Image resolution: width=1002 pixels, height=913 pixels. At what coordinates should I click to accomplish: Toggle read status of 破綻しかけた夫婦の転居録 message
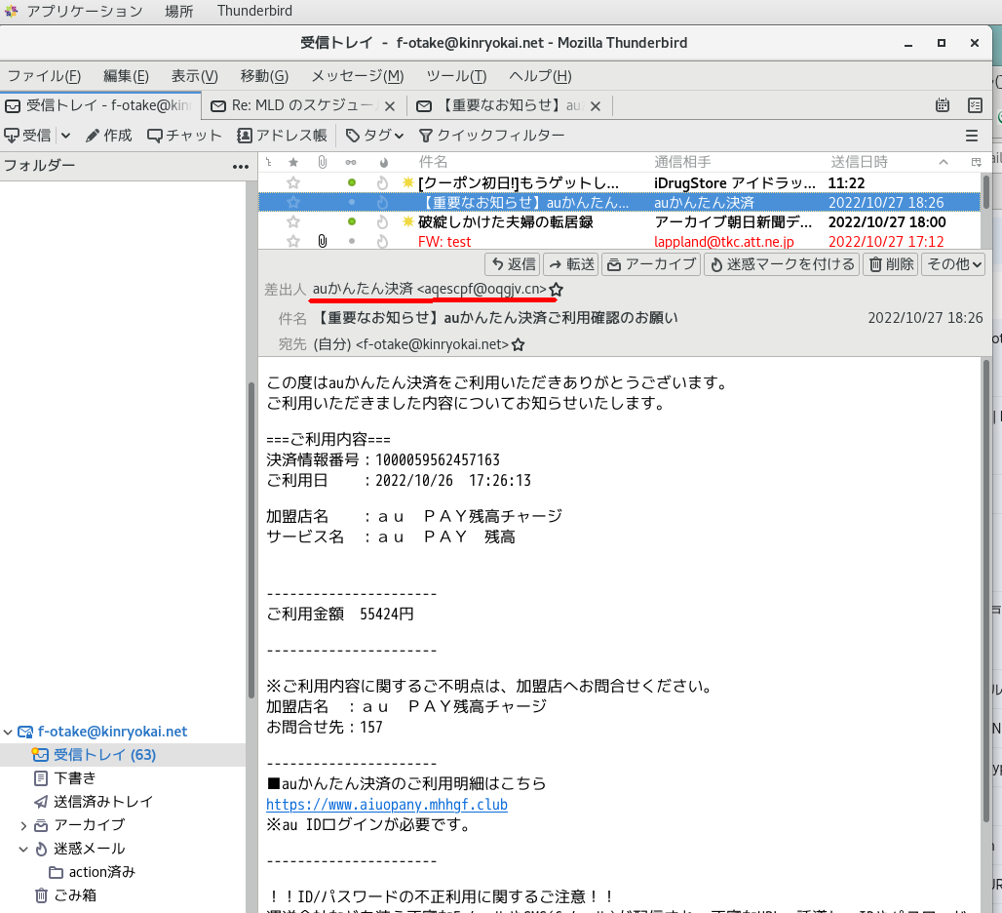(x=352, y=221)
